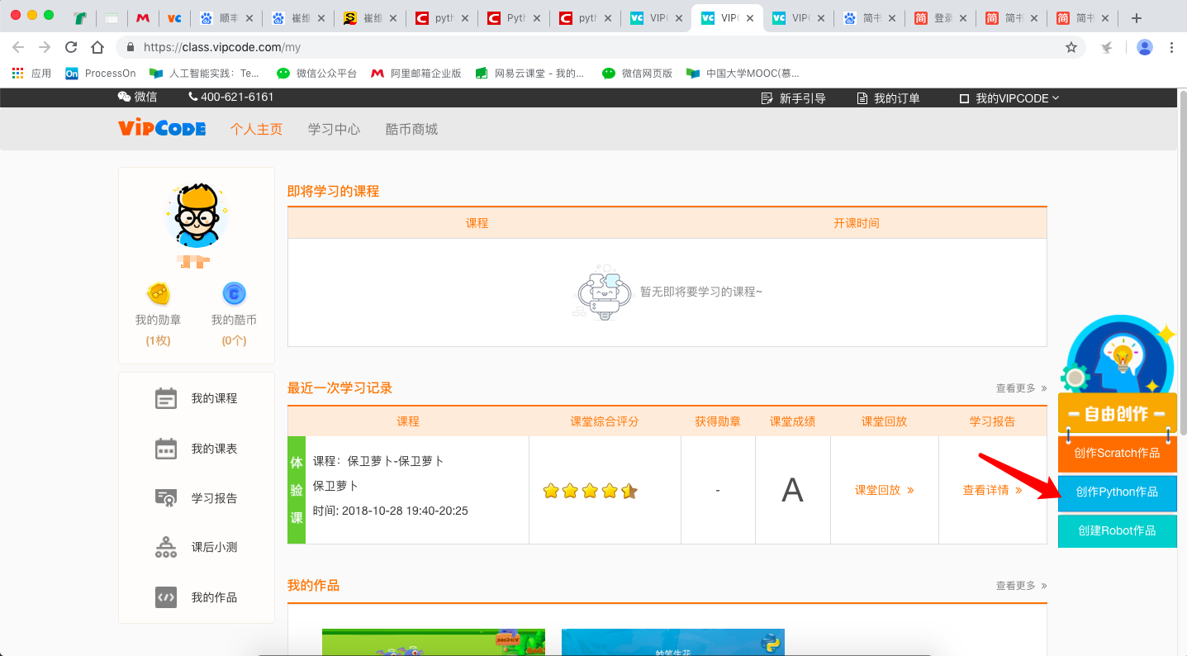This screenshot has height=656, width=1187.
Task: Click the browser back arrow
Action: pyautogui.click(x=18, y=47)
